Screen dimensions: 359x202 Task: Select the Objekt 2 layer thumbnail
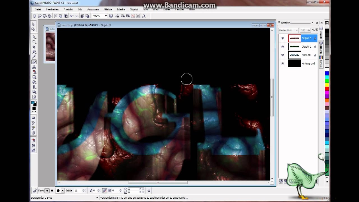point(294,47)
